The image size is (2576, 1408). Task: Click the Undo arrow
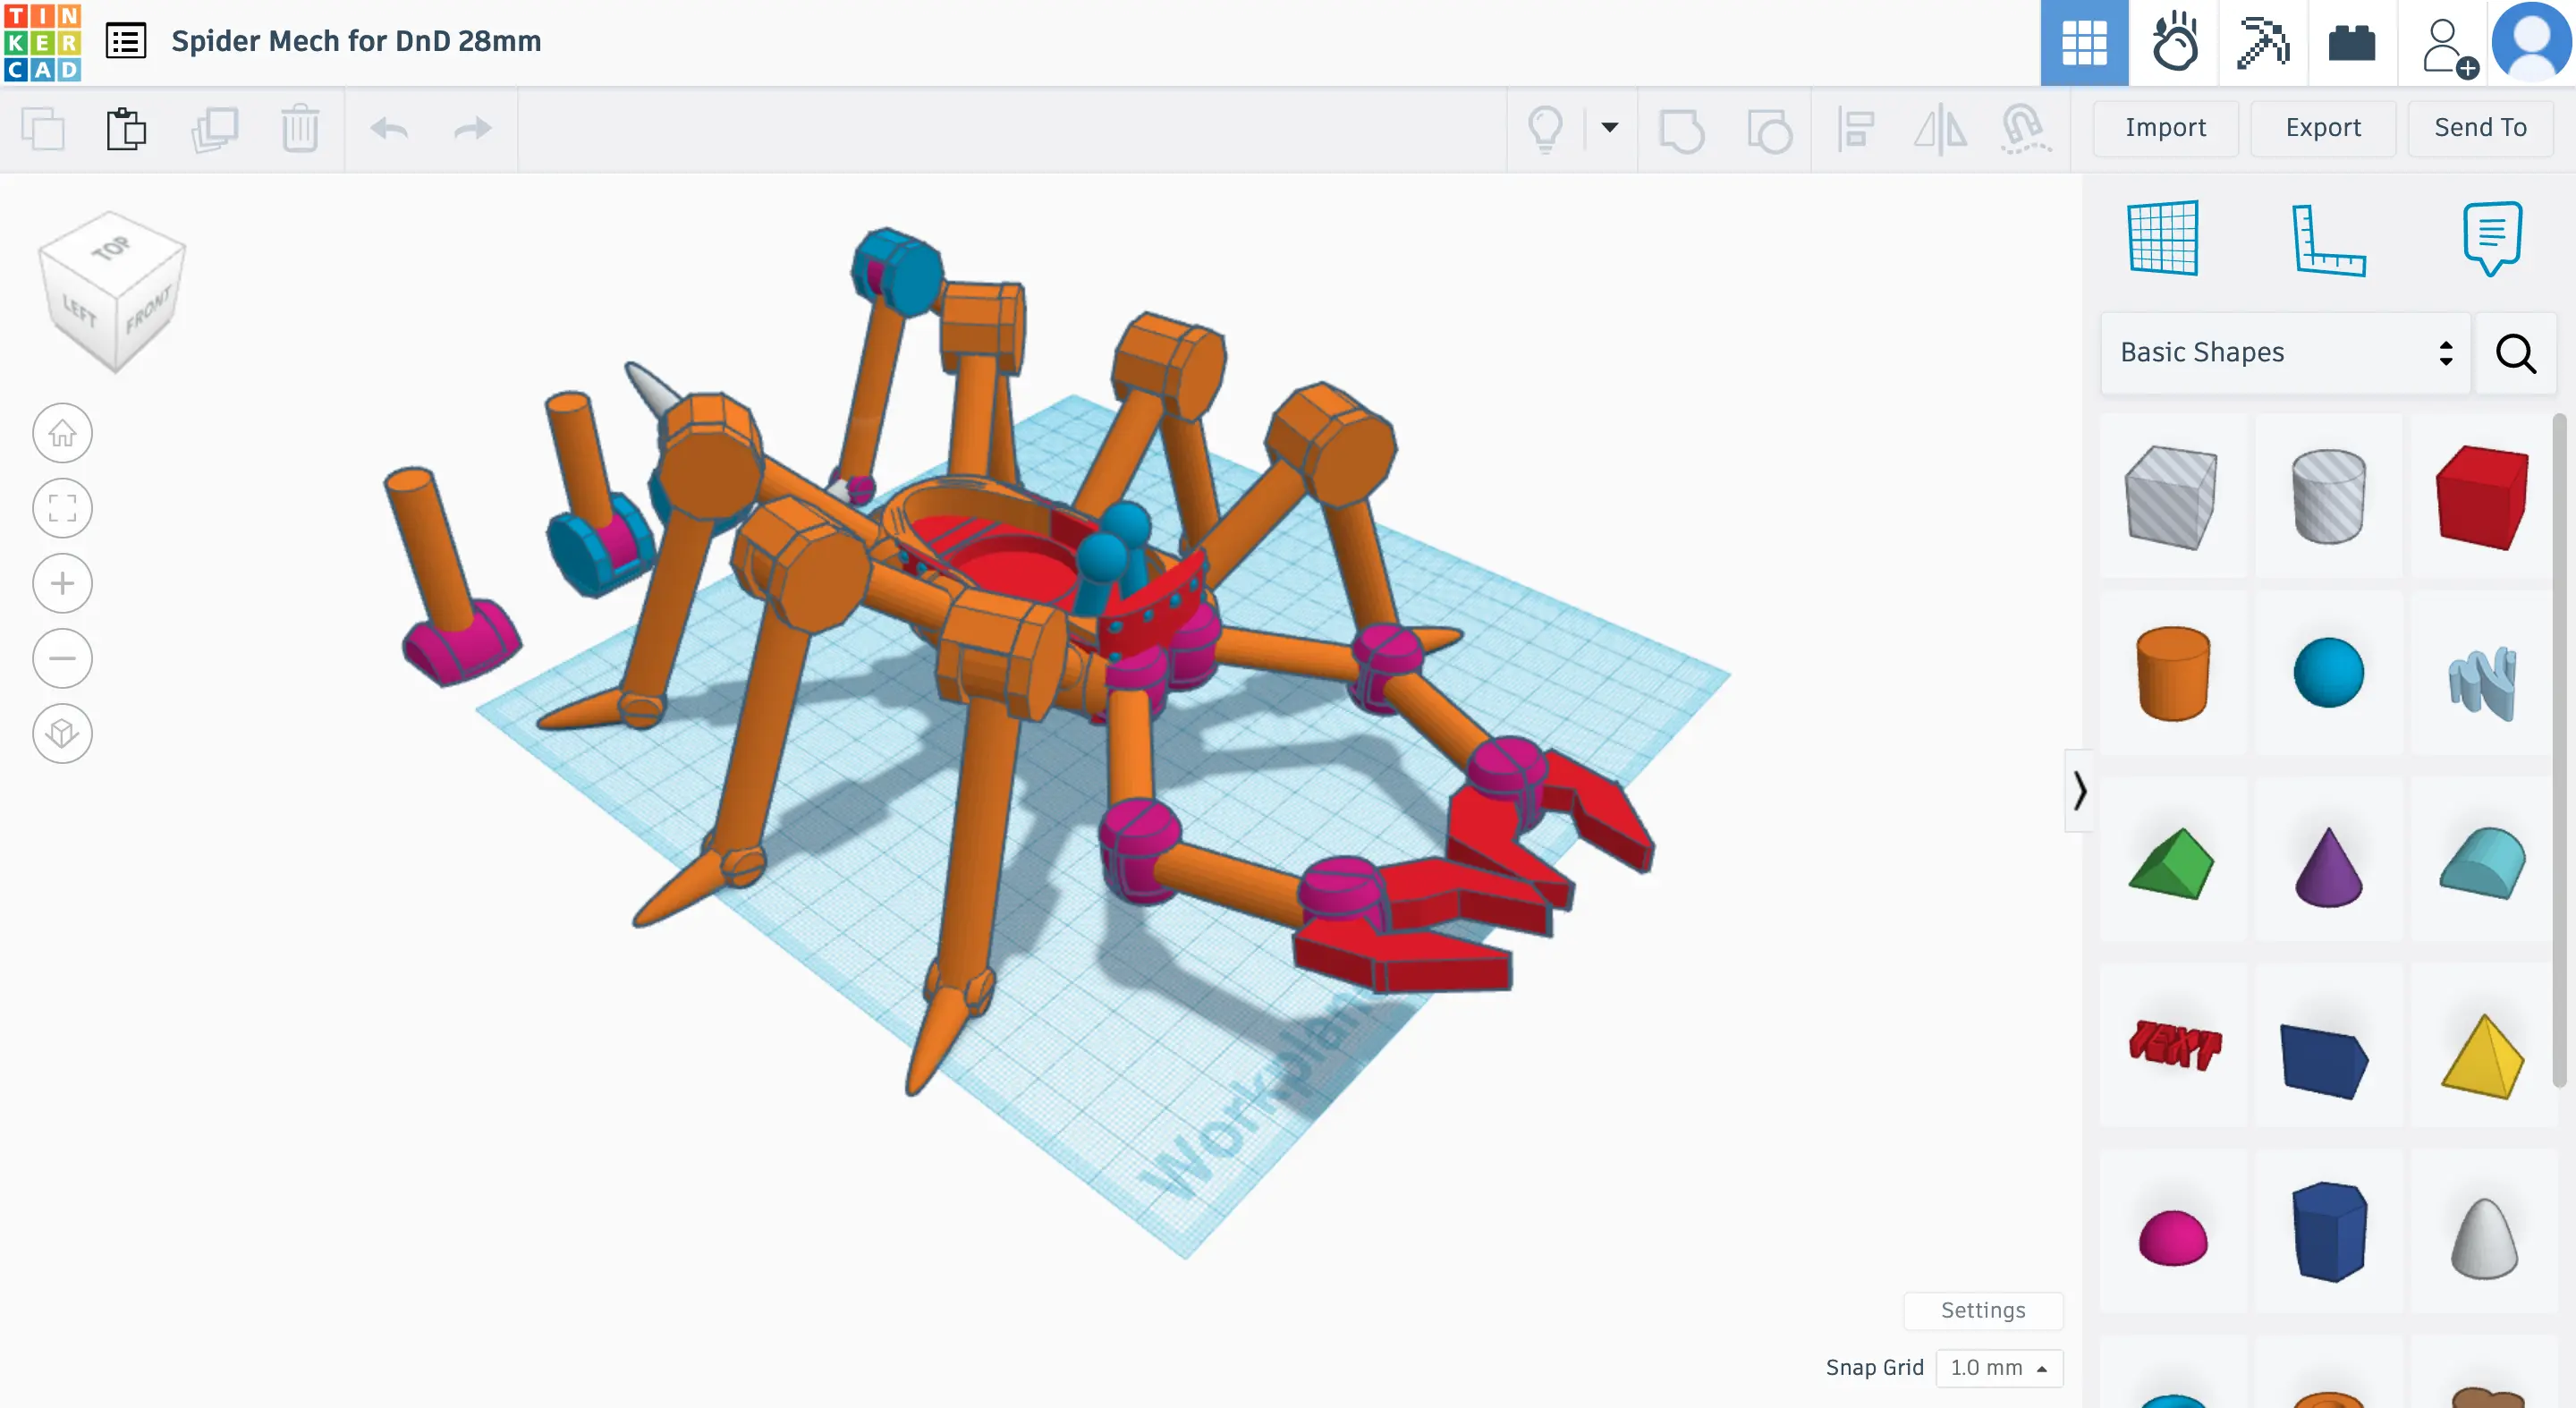pos(389,128)
